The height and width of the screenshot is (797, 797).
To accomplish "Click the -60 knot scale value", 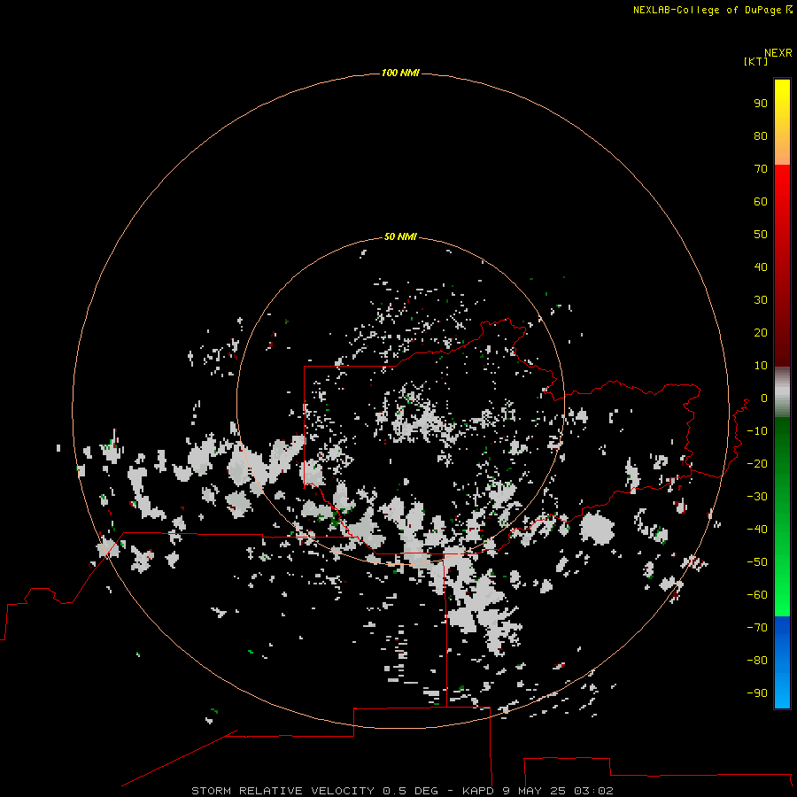I will [x=757, y=595].
